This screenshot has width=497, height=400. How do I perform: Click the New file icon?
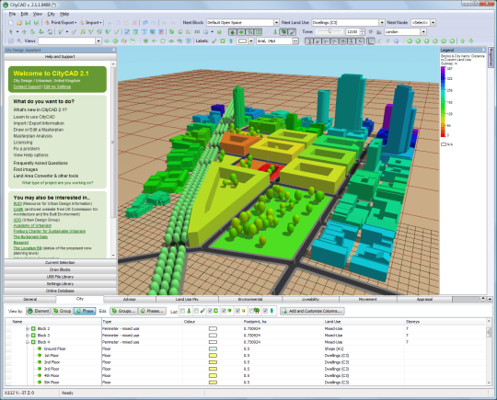pyautogui.click(x=11, y=22)
